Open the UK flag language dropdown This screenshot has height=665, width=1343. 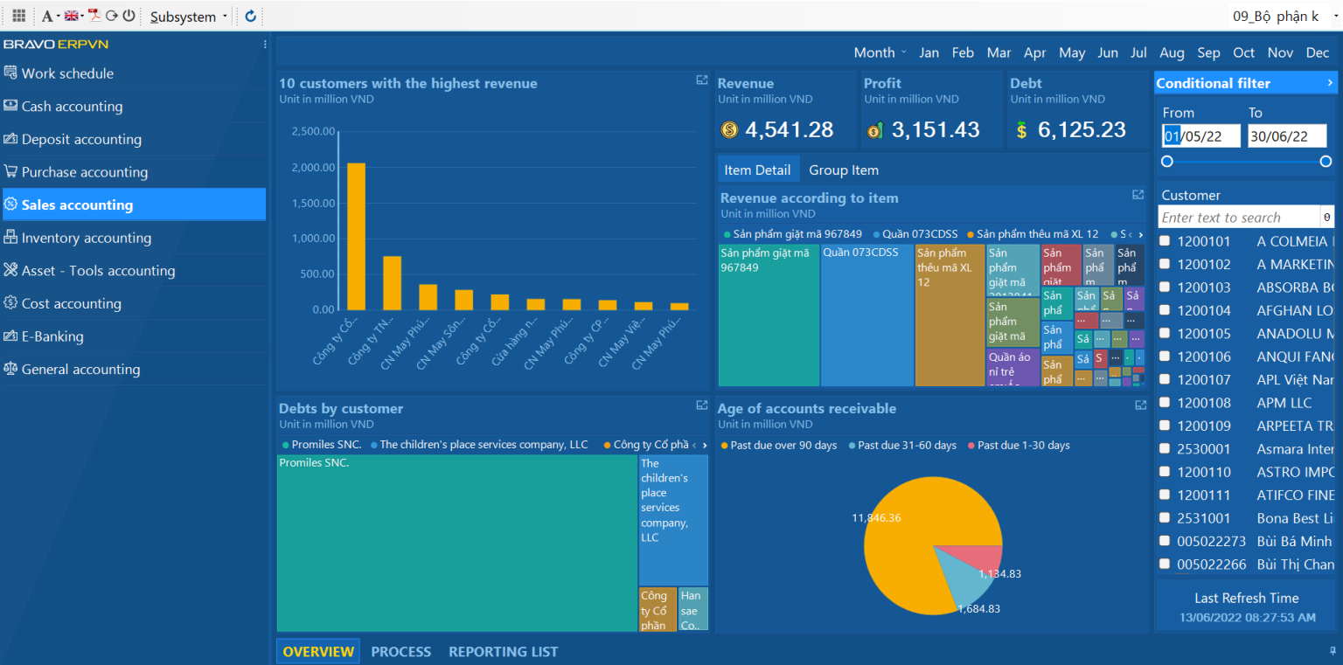tap(73, 16)
